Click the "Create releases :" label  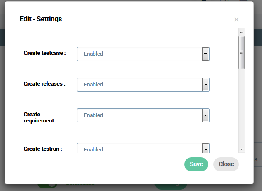[45, 83]
